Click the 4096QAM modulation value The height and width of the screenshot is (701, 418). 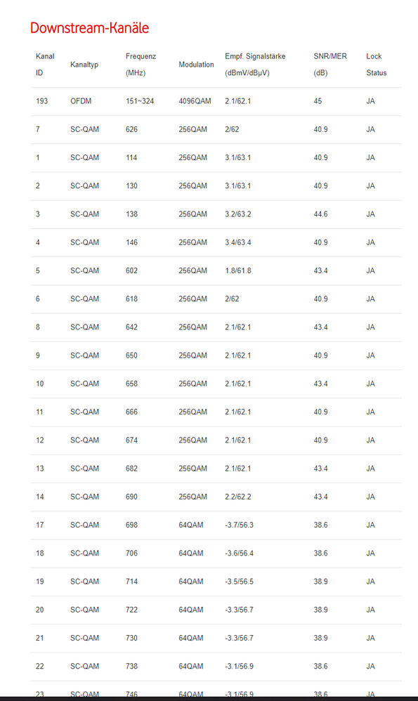click(195, 101)
